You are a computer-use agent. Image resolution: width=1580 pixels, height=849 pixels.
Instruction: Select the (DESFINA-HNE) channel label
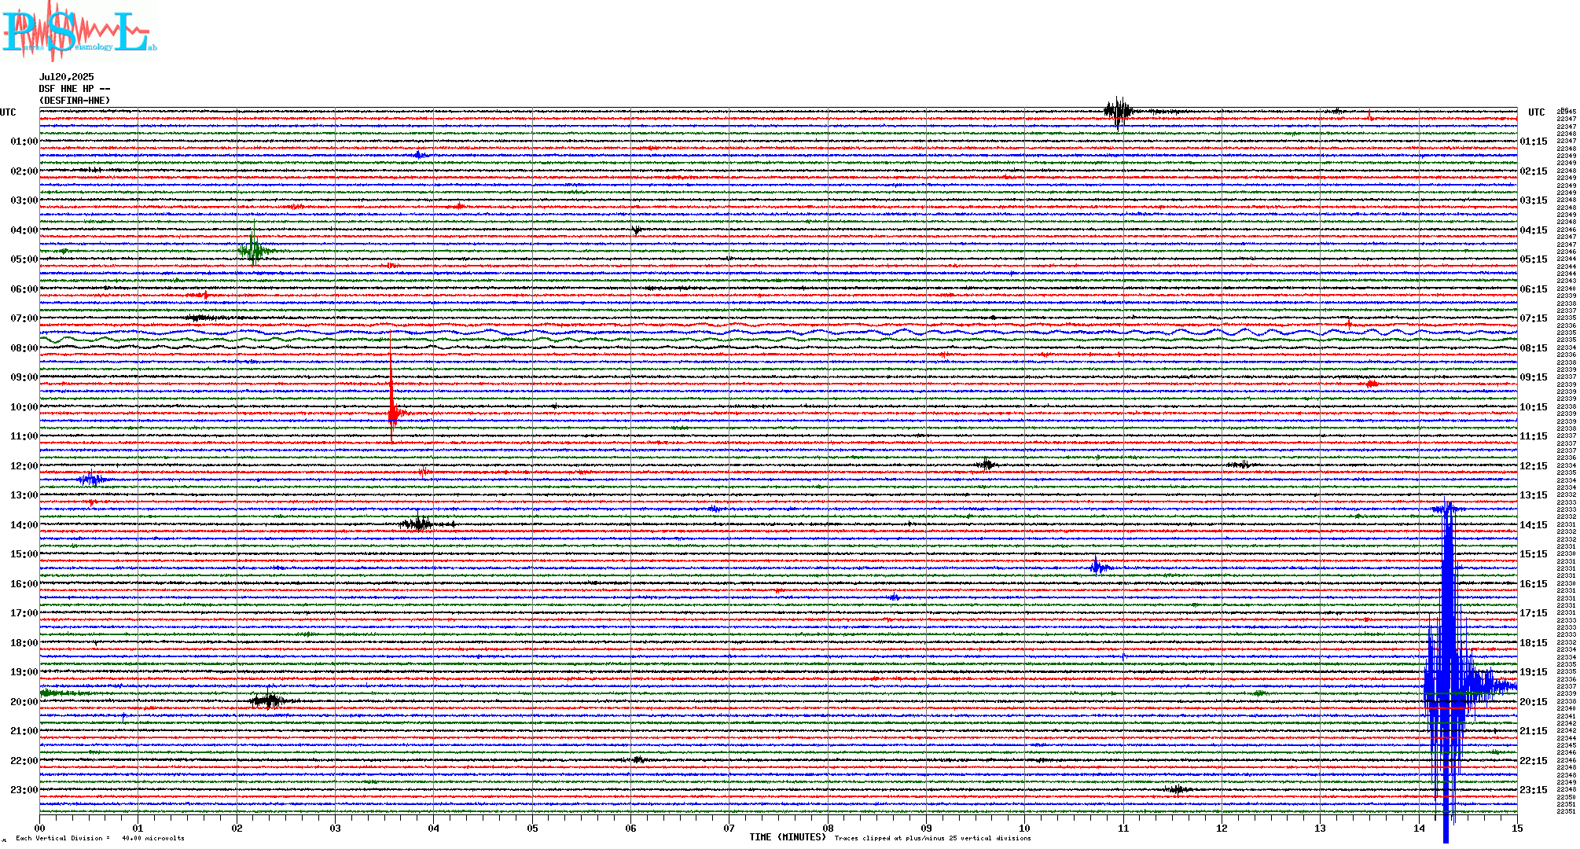click(x=75, y=101)
